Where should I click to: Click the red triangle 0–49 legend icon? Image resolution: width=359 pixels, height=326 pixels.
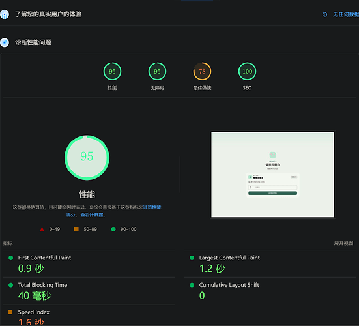42,229
